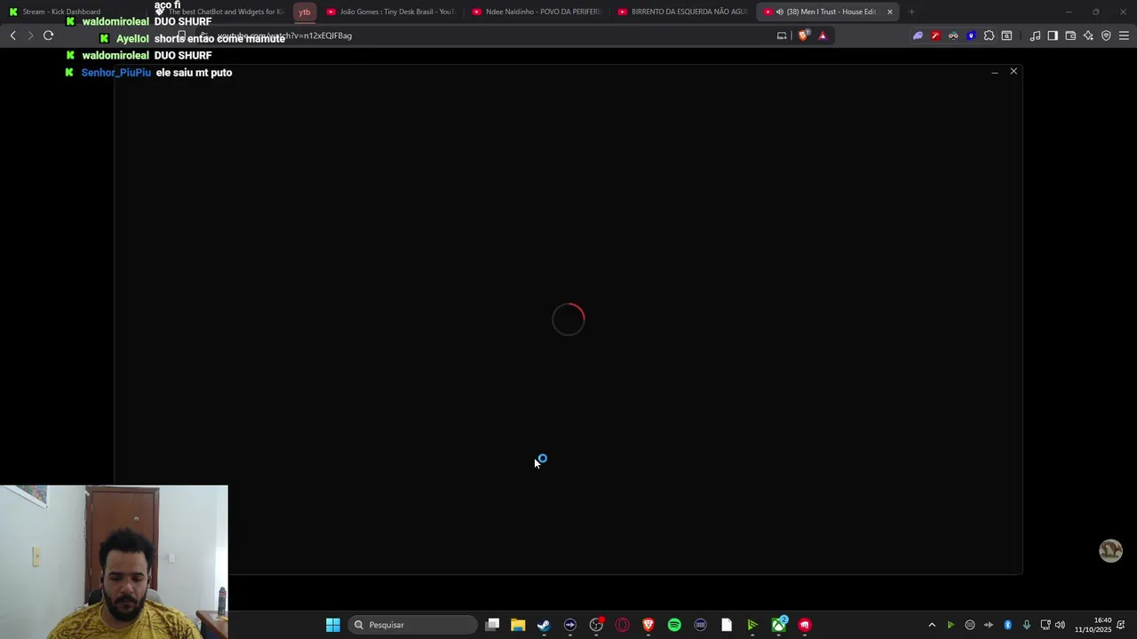Open OBS Studio from the taskbar
The image size is (1137, 639).
pos(596,625)
